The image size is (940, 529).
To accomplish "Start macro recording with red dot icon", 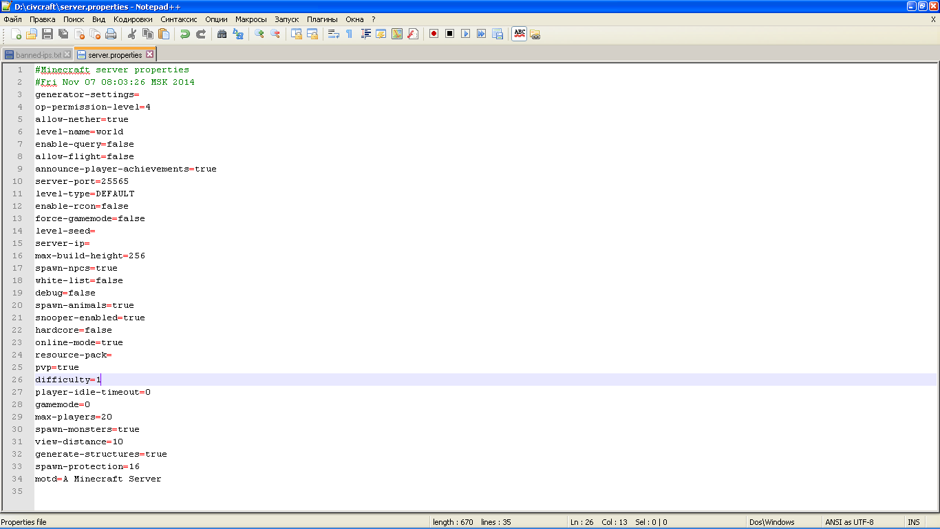I will click(x=434, y=34).
